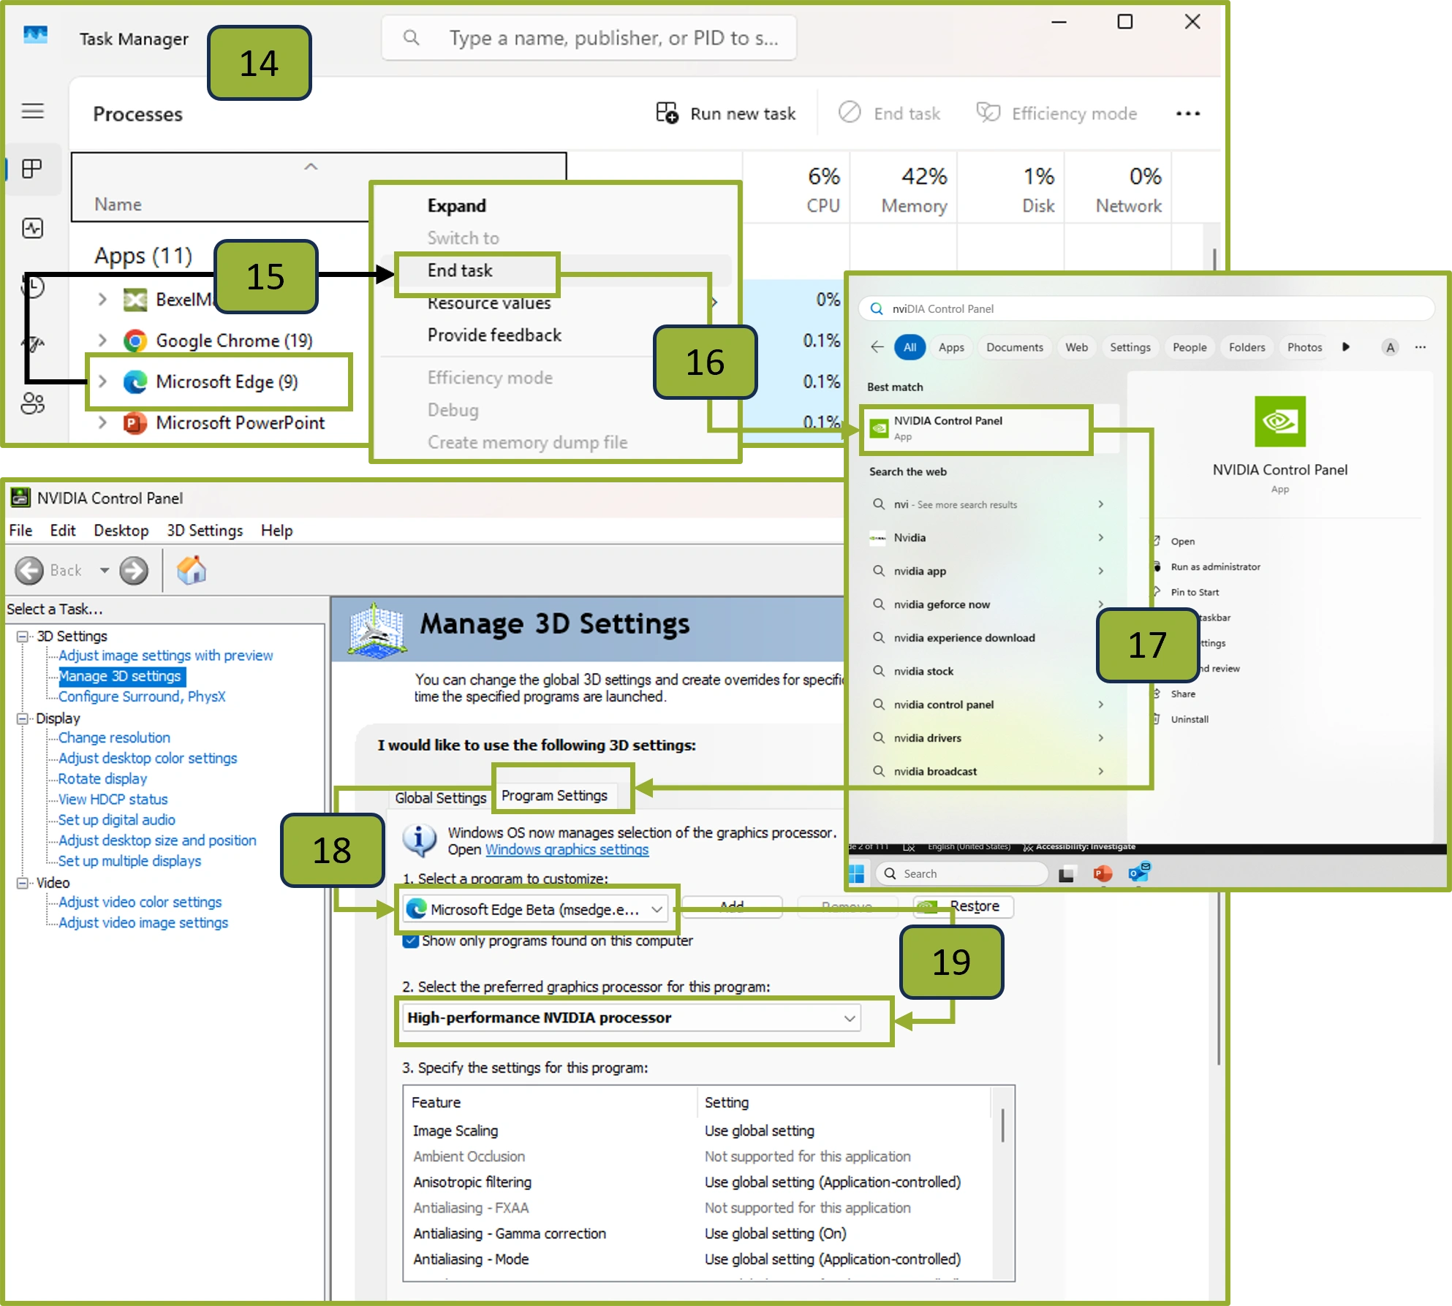The image size is (1452, 1306).
Task: Open the Performance page icon in Task Manager sidebar
Action: (x=32, y=228)
